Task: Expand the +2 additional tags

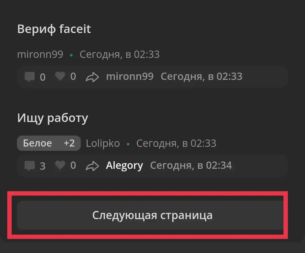Action: click(69, 143)
